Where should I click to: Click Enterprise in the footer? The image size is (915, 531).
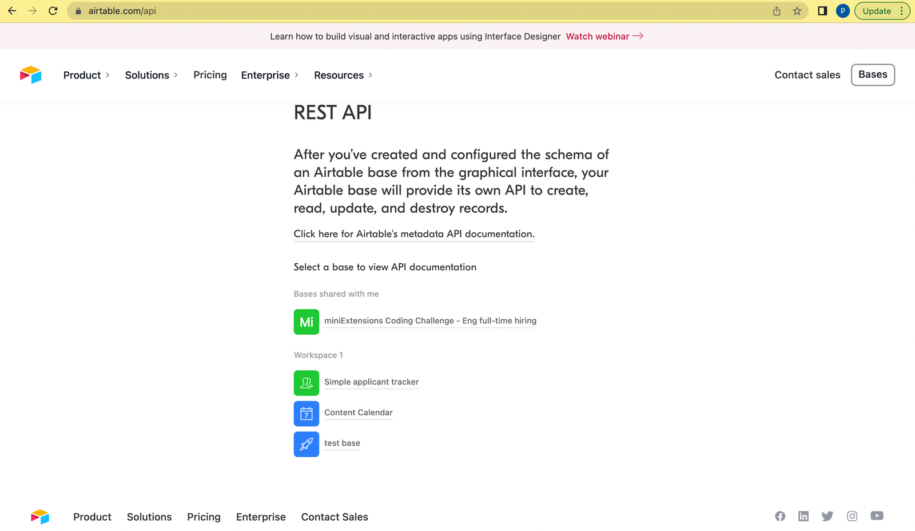tap(261, 517)
